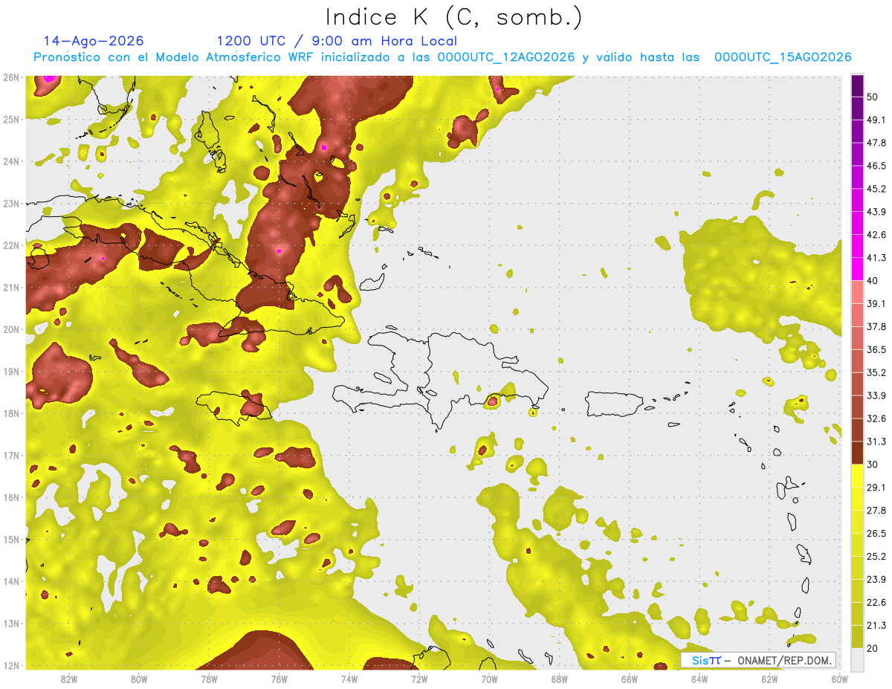
Task: Click the '68W' longitude label
Action: click(x=559, y=679)
